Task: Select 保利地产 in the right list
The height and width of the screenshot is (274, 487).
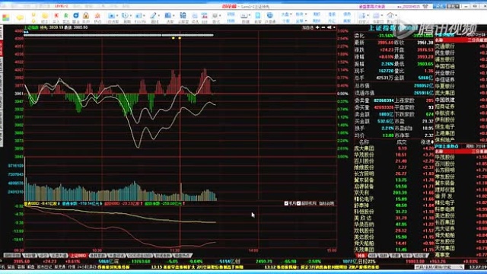Action: pyautogui.click(x=444, y=140)
